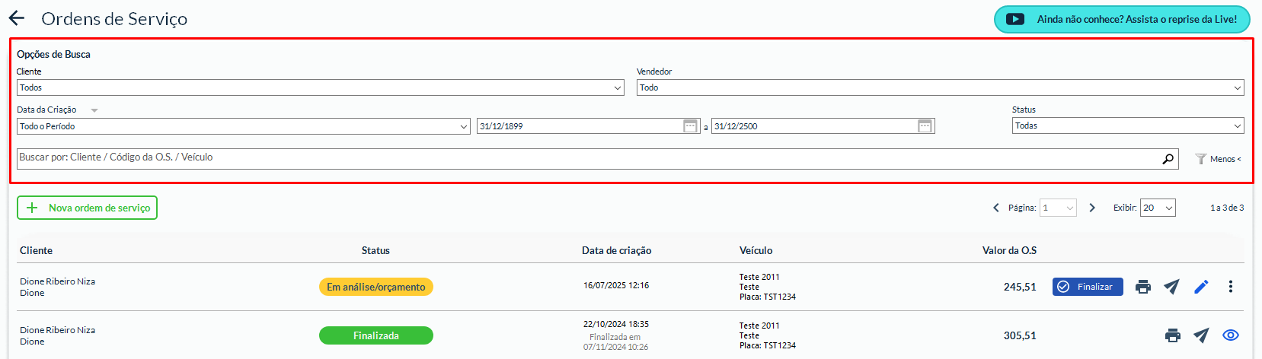
Task: Go to the next results page
Action: pos(1092,208)
